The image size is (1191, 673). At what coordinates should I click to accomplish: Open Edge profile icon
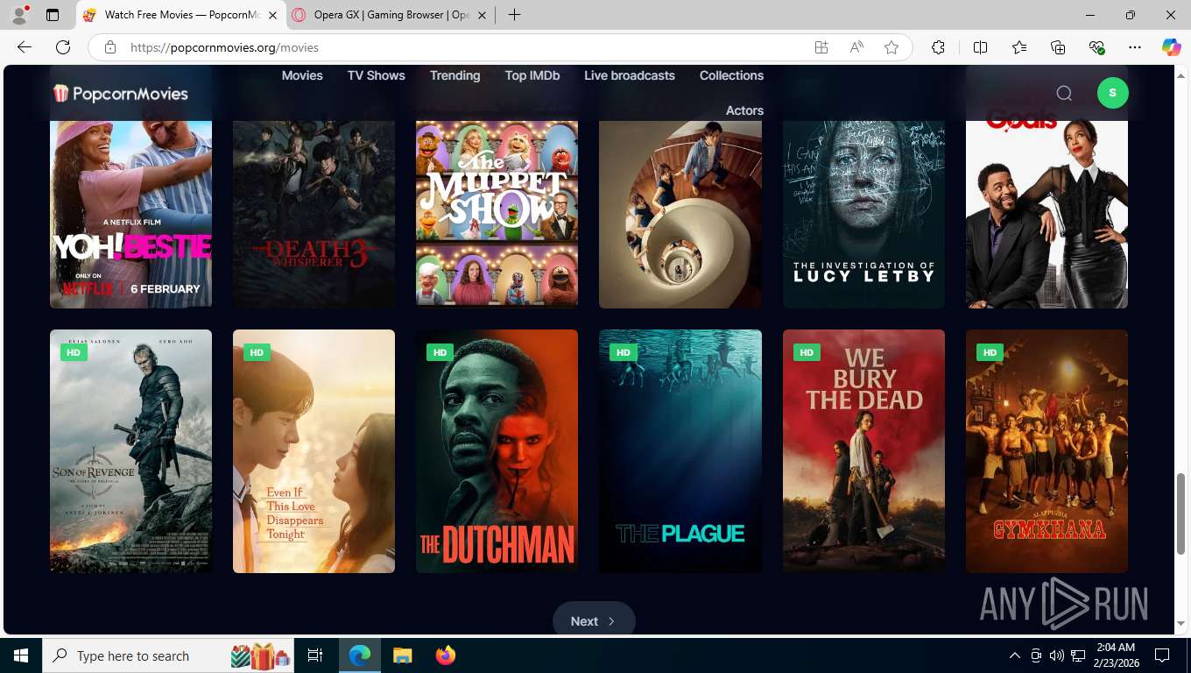(19, 15)
